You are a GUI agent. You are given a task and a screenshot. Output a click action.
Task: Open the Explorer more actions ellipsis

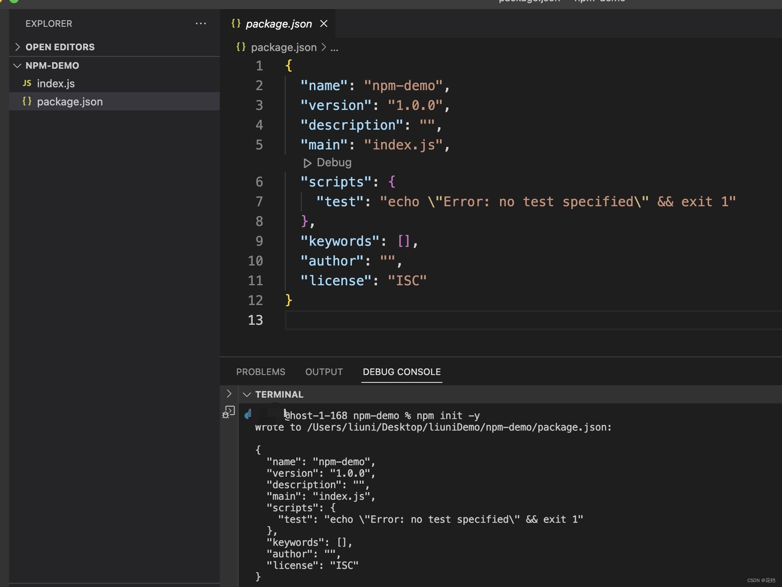coord(200,23)
